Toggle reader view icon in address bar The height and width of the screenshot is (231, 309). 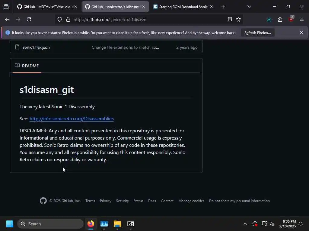click(230, 20)
